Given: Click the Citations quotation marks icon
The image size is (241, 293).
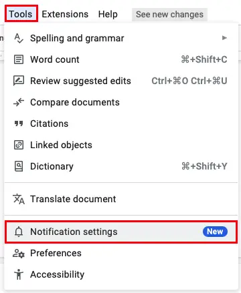Looking at the screenshot, I should (x=19, y=123).
